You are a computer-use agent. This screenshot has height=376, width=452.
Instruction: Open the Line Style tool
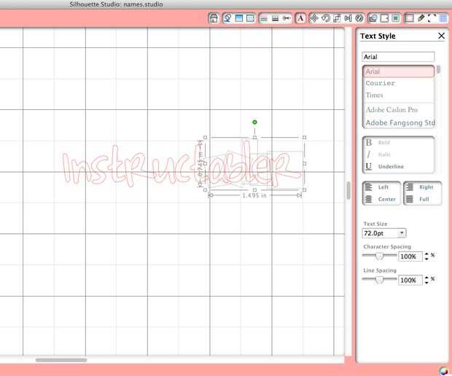[x=275, y=18]
